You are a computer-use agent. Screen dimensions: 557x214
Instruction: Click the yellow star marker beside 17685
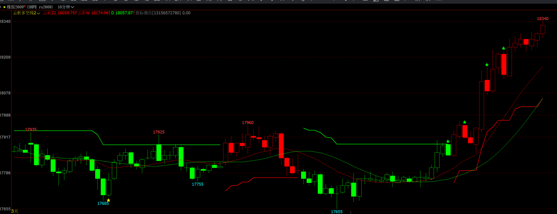[x=108, y=200]
